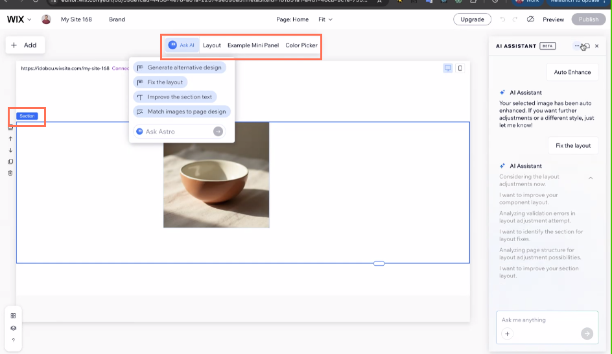612x354 pixels.
Task: Collapse the AI Assistant reasoning steps
Action: pyautogui.click(x=591, y=178)
